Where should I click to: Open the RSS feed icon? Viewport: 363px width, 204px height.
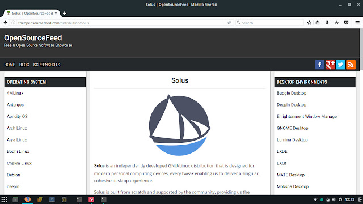click(351, 65)
